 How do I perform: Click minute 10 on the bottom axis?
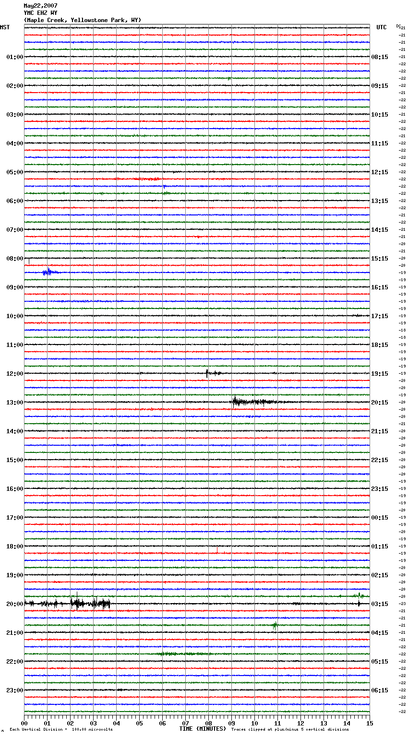pos(254,723)
